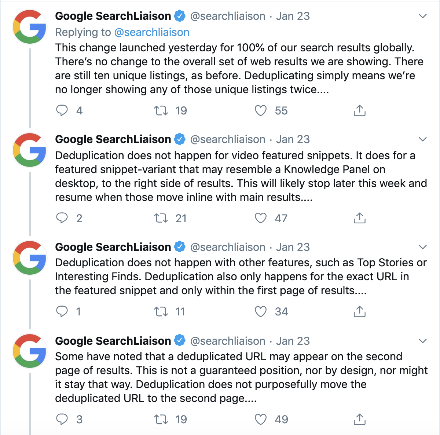Share the tweet about 100% of search results
Screen dimensions: 440x435
click(x=360, y=110)
